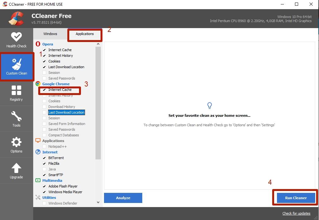The height and width of the screenshot is (220, 319).
Task: Uncheck Opera's Internet Cache checkbox
Action: click(x=44, y=50)
